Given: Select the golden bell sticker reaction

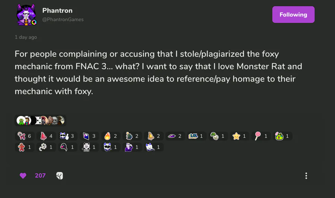Looking at the screenshot, I should (154, 136).
